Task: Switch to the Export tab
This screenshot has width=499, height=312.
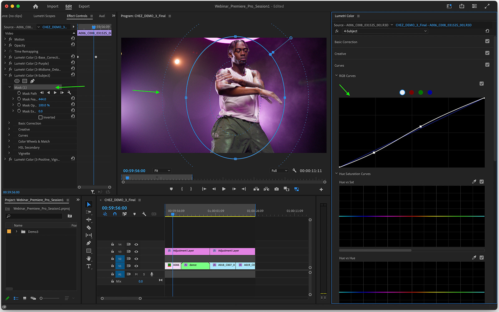Action: (x=84, y=6)
